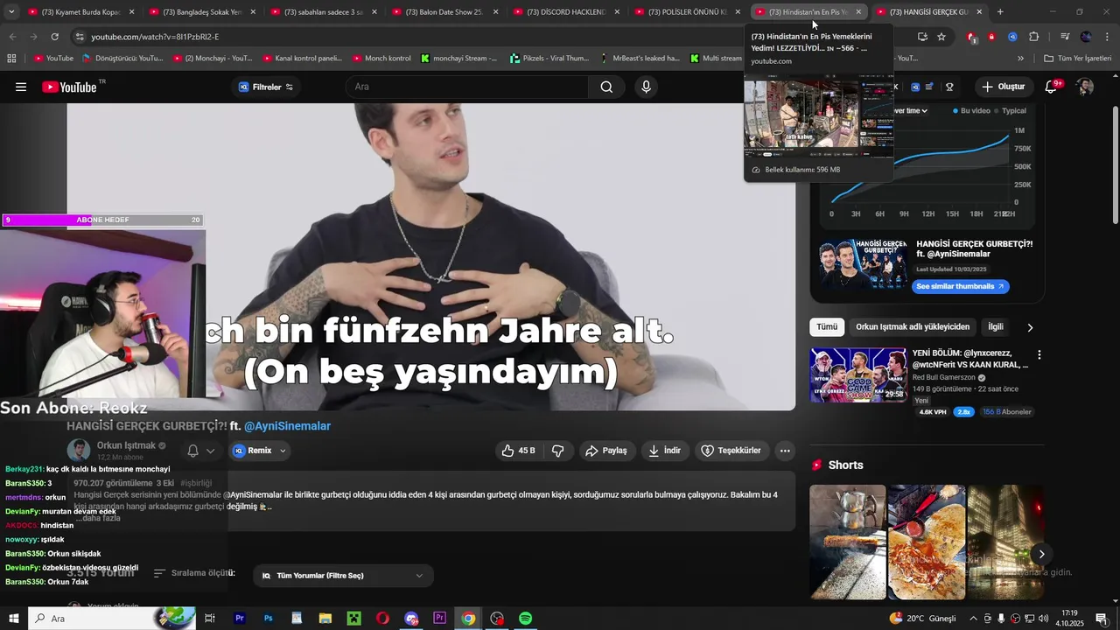1120x630 pixels.
Task: Switch to 'Bangladeş Sokak Yemekleri' tab
Action: click(x=201, y=12)
